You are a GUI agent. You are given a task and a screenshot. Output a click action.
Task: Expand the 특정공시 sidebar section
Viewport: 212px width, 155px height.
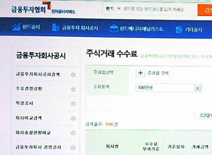73,104
